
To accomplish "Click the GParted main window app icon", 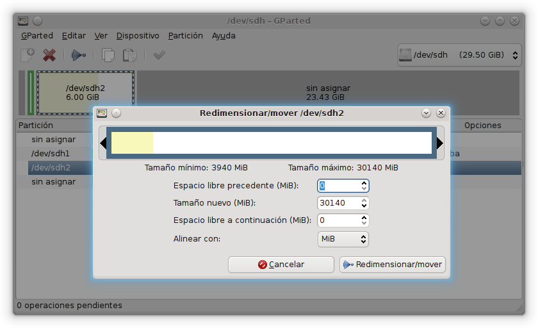I will pos(23,21).
